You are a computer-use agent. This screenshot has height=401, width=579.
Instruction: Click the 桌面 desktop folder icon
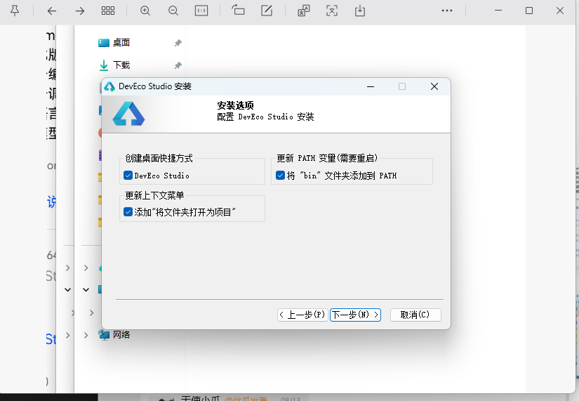[x=104, y=44]
